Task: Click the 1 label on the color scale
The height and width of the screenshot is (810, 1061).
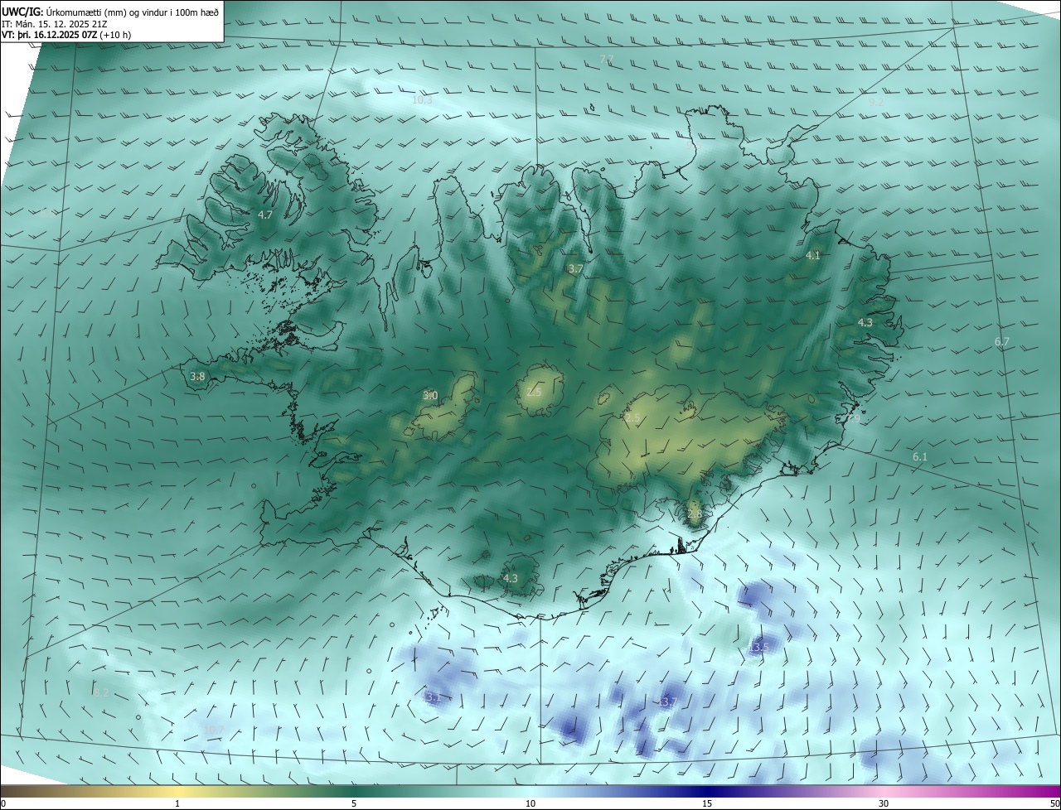Action: pos(177,803)
